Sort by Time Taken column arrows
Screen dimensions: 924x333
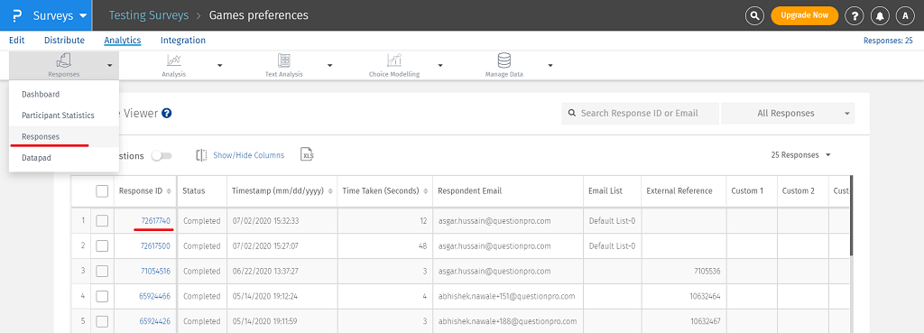426,191
